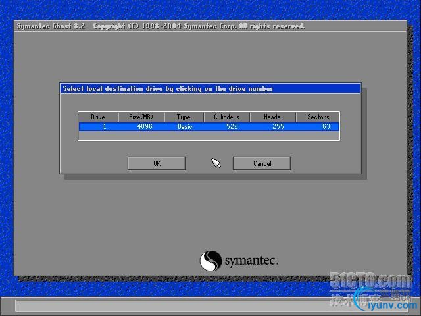Click the Cancel button
The height and width of the screenshot is (316, 421).
[x=262, y=163]
